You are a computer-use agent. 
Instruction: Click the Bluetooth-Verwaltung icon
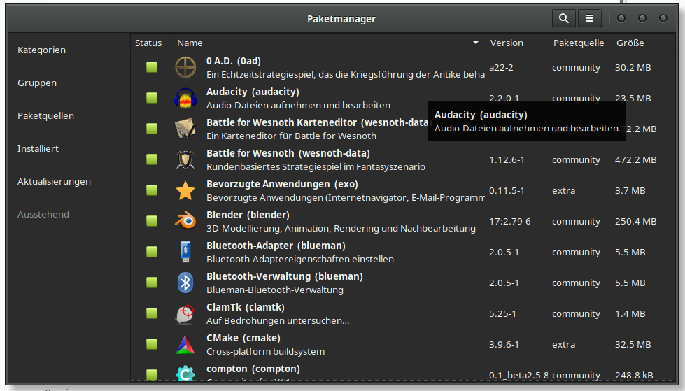(x=185, y=283)
